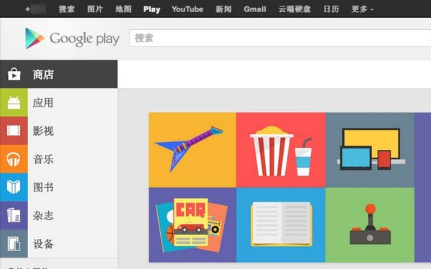This screenshot has height=269, width=431.
Task: Select the green Android apps icon
Action: click(x=14, y=103)
